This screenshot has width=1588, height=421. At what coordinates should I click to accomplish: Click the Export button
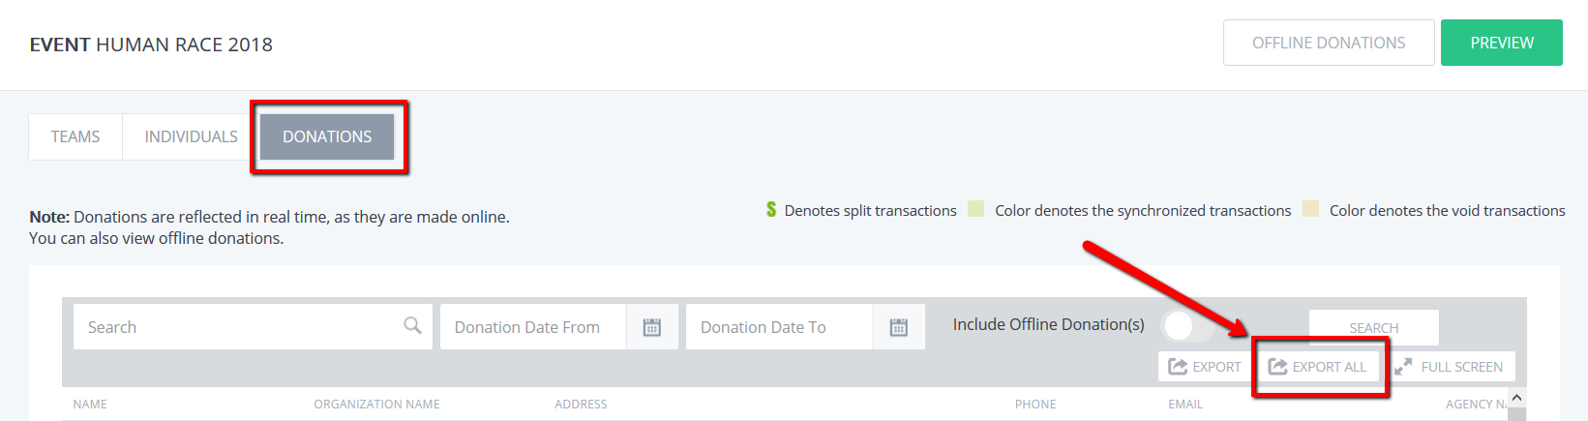pos(1205,367)
